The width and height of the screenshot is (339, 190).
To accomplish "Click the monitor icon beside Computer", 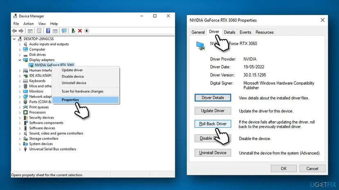I will click(25, 49).
